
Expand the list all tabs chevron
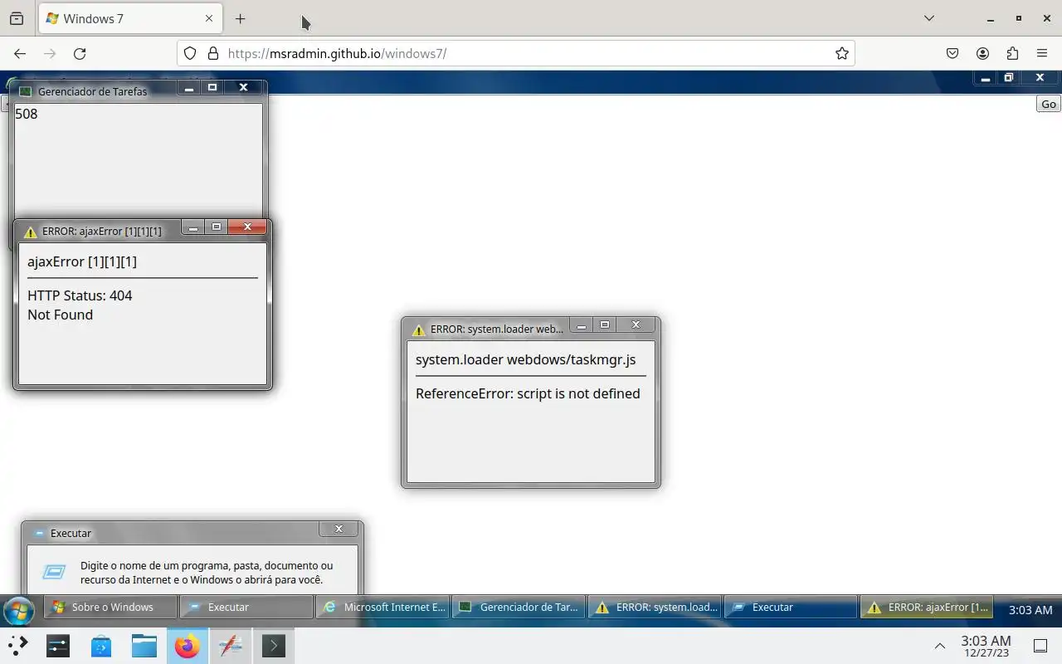click(929, 18)
